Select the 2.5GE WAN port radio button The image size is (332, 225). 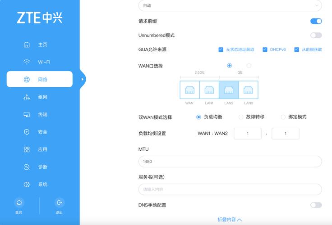pyautogui.click(x=229, y=66)
